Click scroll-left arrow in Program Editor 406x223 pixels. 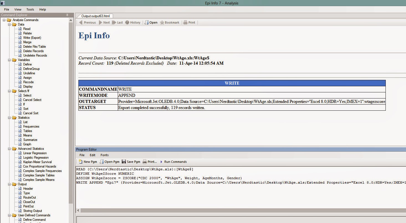click(78, 211)
